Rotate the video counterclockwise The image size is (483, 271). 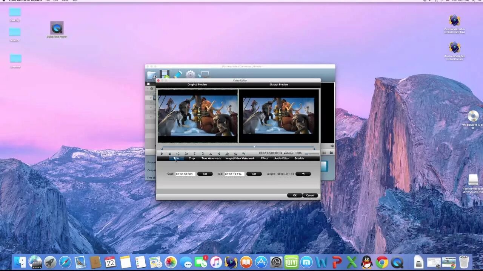coord(227,154)
